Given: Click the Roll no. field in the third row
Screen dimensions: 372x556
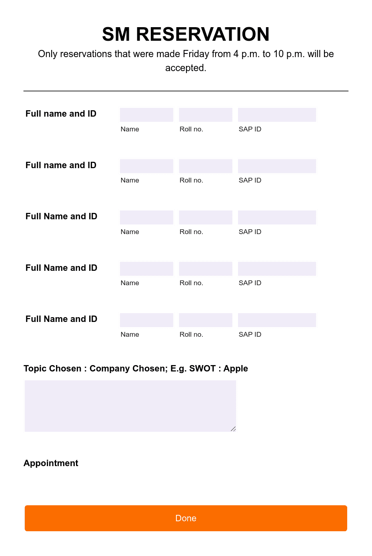Looking at the screenshot, I should tap(206, 217).
